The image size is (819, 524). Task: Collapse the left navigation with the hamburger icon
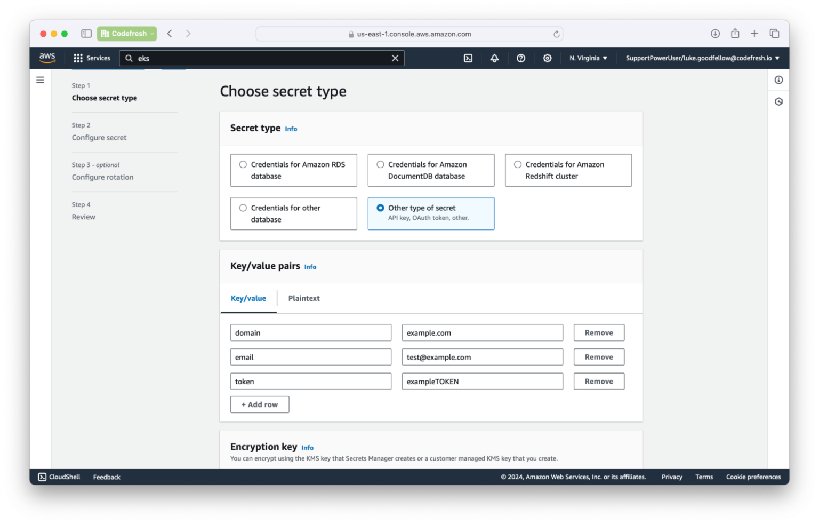40,79
